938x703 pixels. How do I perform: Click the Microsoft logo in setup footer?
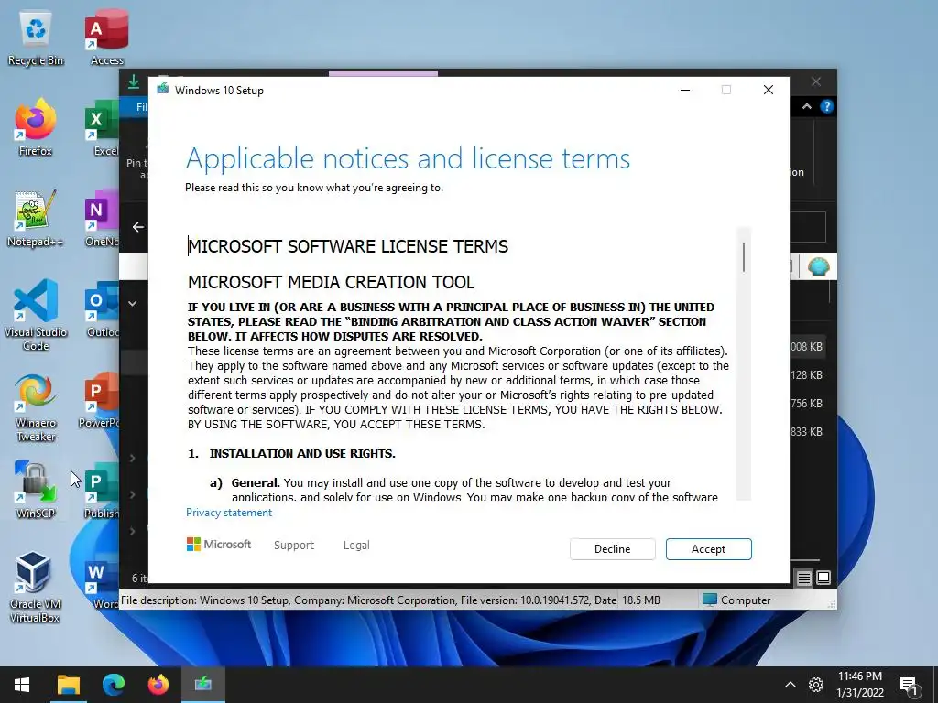tap(219, 545)
